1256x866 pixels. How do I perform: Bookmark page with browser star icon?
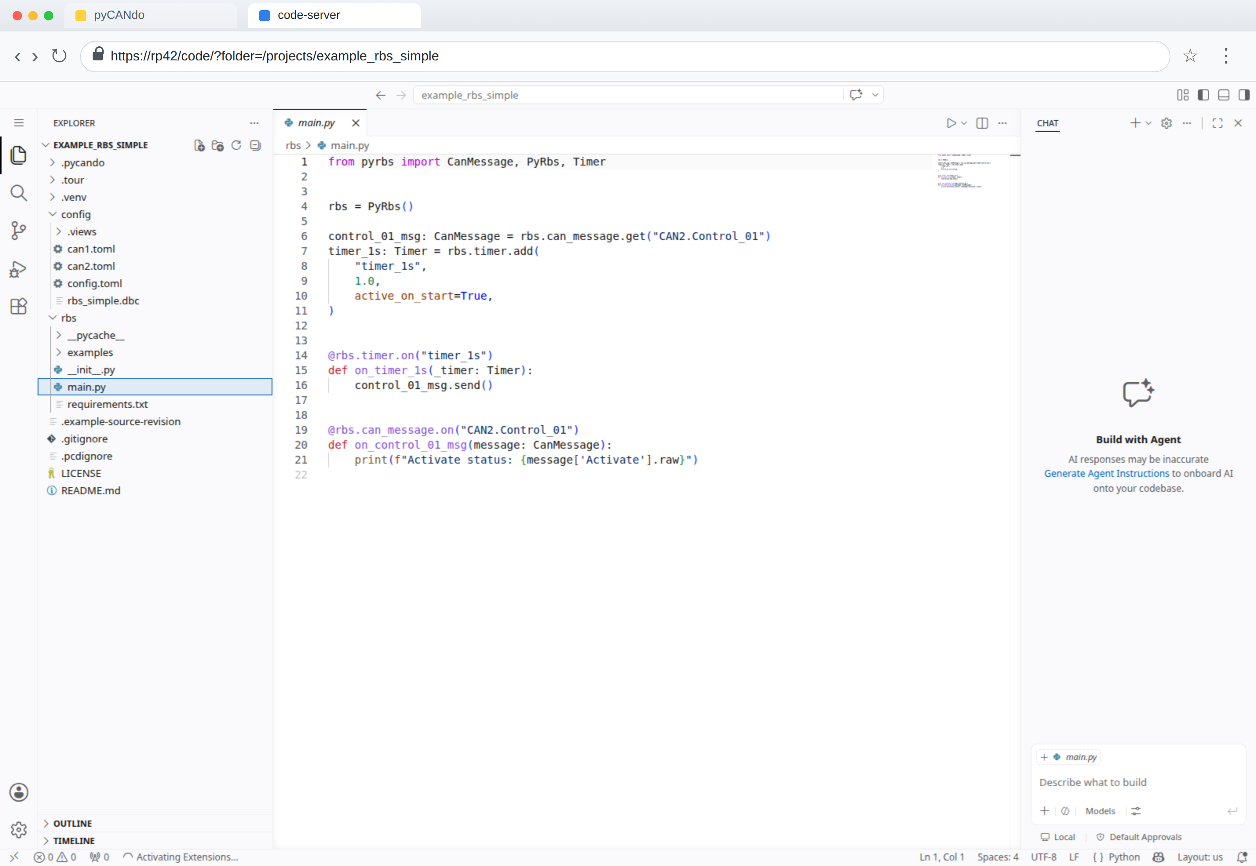[1190, 56]
